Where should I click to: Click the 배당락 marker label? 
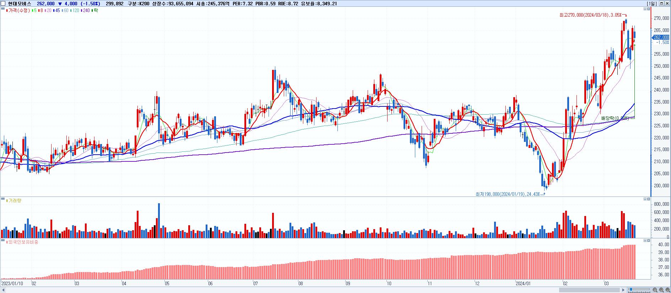pos(615,118)
